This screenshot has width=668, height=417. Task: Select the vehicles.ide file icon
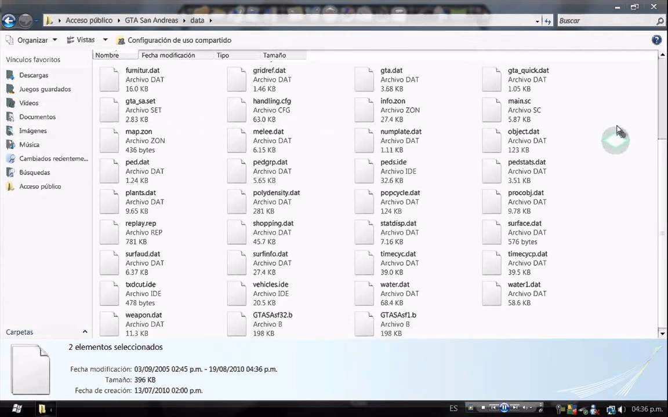pos(237,293)
